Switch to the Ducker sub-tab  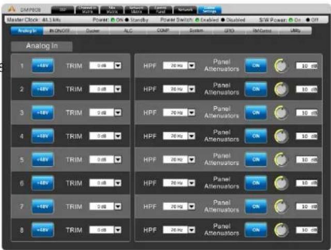click(93, 31)
